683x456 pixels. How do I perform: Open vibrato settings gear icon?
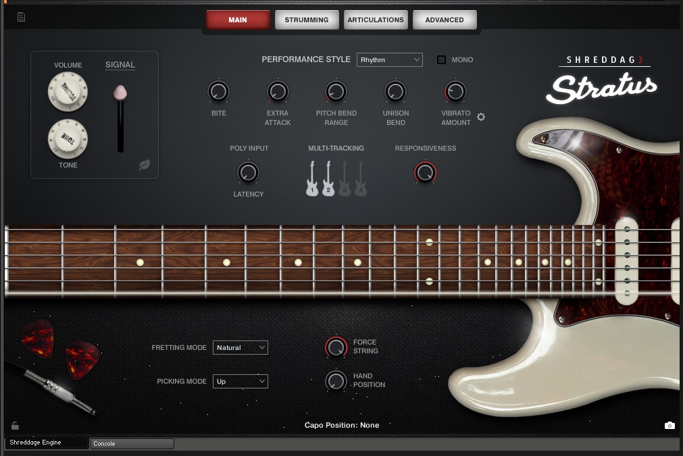click(x=481, y=117)
